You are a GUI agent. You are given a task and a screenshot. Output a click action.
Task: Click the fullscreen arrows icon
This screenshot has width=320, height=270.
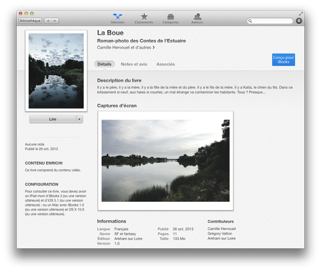tap(301, 14)
